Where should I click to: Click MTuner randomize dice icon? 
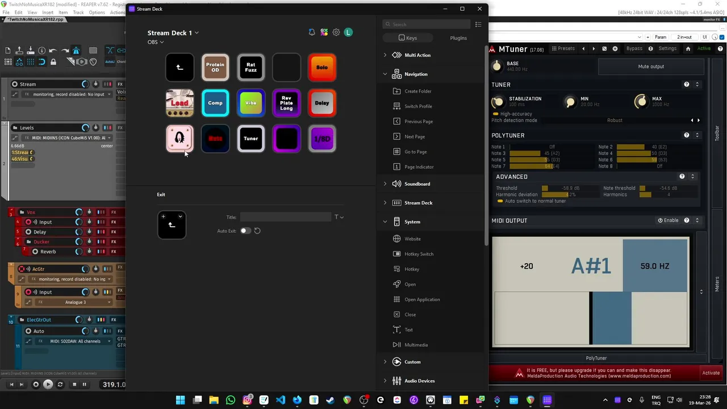point(604,49)
